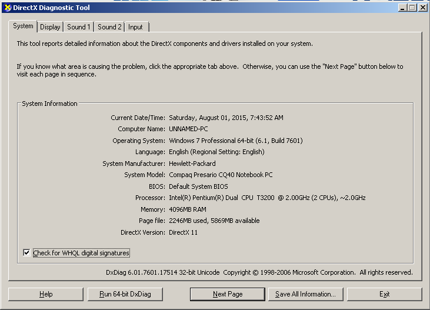
Task: Open Save All Information dialog
Action: pos(305,294)
